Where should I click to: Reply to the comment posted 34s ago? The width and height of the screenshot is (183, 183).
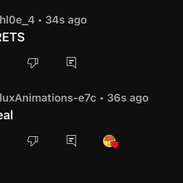pos(72,63)
